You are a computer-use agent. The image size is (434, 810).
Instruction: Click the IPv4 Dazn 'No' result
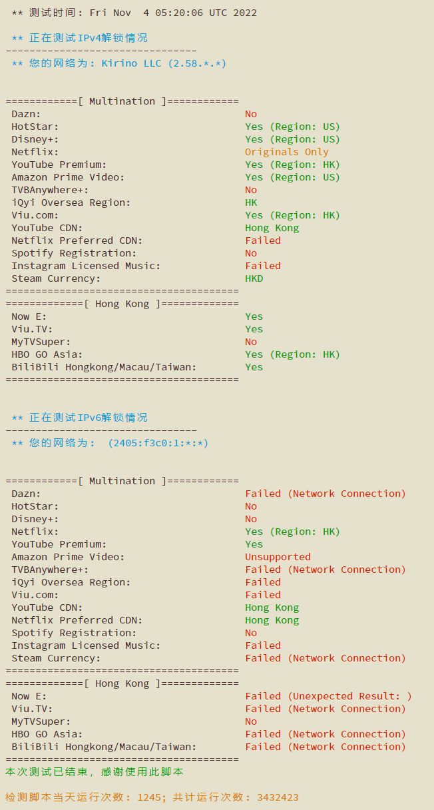(x=251, y=114)
